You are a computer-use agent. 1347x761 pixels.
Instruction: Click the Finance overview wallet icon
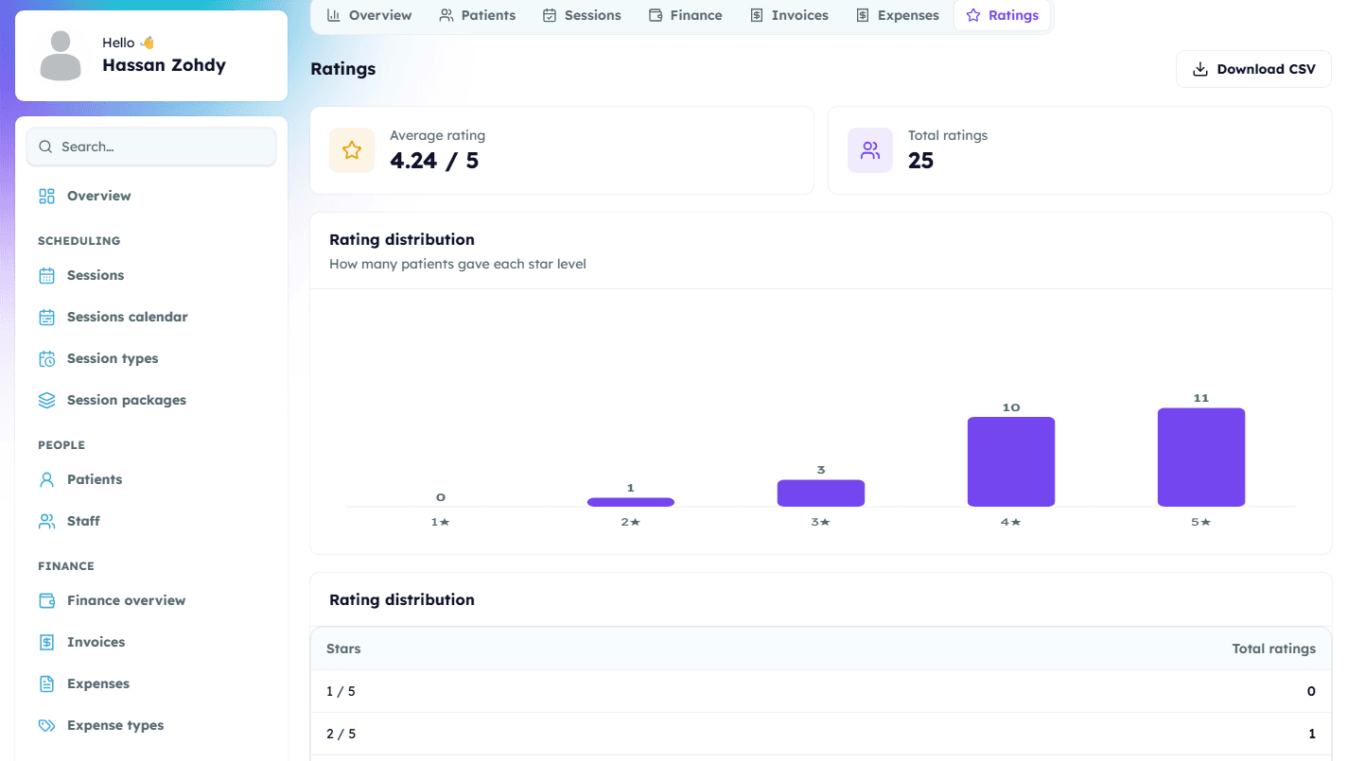pyautogui.click(x=46, y=600)
